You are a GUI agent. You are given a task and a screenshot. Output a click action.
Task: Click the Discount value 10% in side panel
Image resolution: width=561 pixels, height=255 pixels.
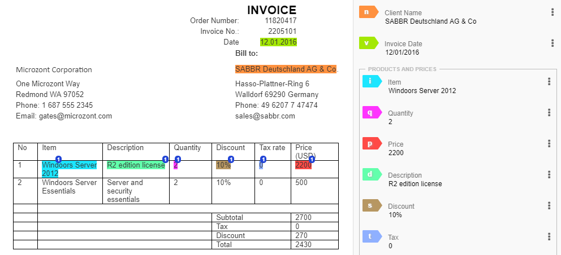point(395,215)
